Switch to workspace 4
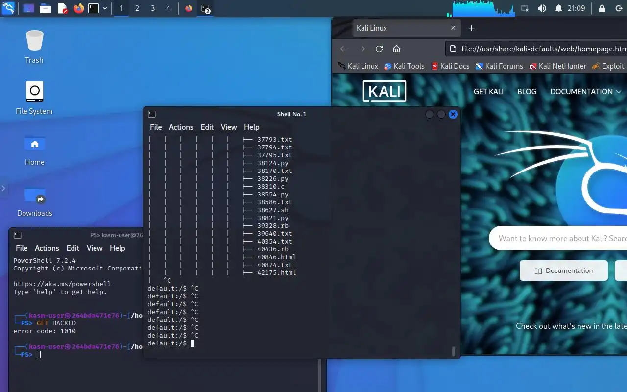The height and width of the screenshot is (392, 627). click(168, 8)
